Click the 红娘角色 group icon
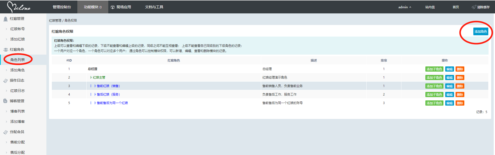This screenshot has width=495, height=155. point(5,50)
